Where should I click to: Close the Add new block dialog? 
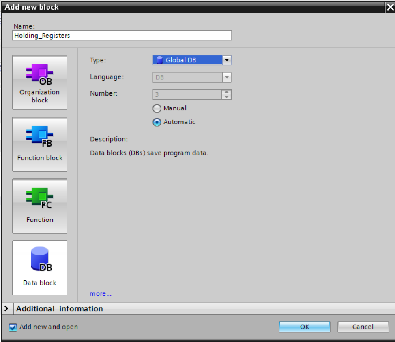coord(390,7)
